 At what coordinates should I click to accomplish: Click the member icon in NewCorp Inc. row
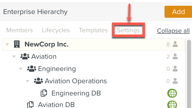point(175,44)
